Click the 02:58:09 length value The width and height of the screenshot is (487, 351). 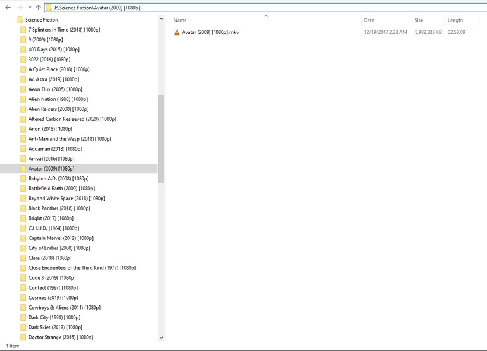[456, 32]
